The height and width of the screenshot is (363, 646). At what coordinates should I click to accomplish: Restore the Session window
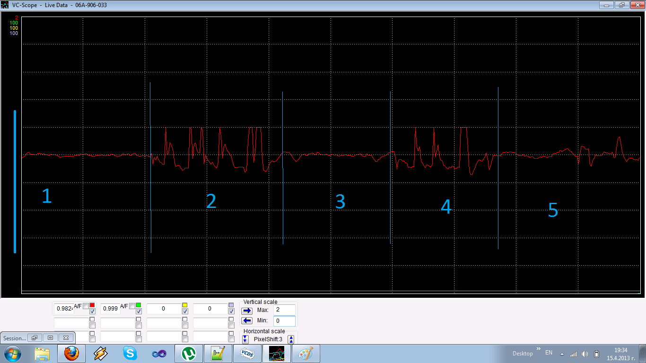tap(35, 338)
